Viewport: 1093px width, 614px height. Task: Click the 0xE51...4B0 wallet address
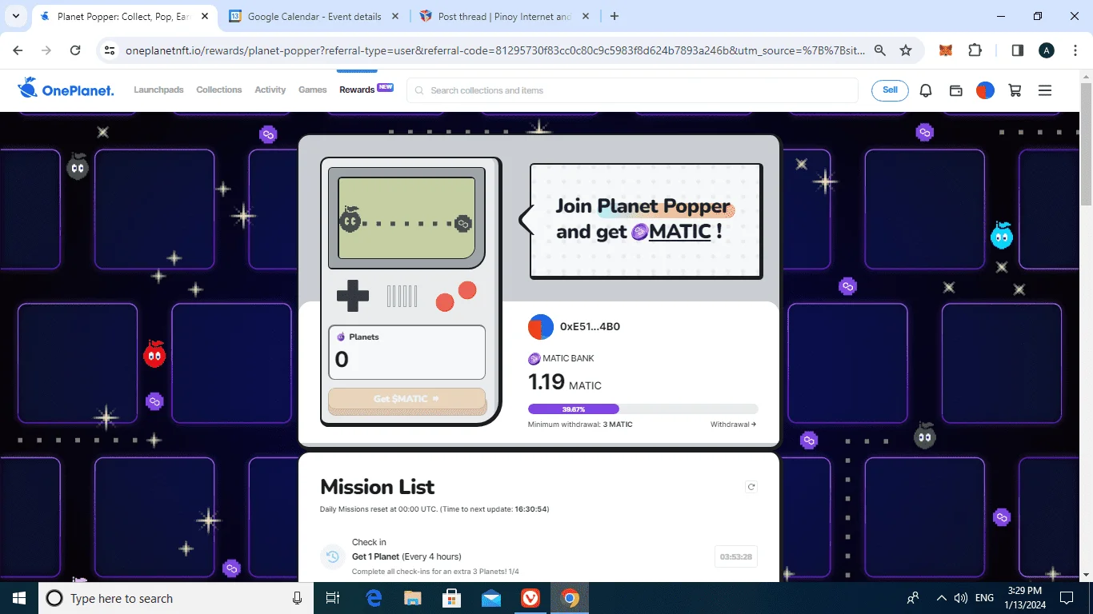coord(590,326)
